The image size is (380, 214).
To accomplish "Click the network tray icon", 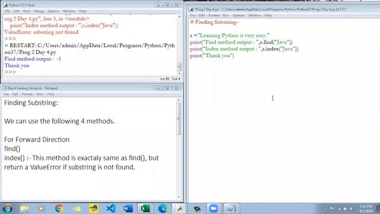I will 339,209.
